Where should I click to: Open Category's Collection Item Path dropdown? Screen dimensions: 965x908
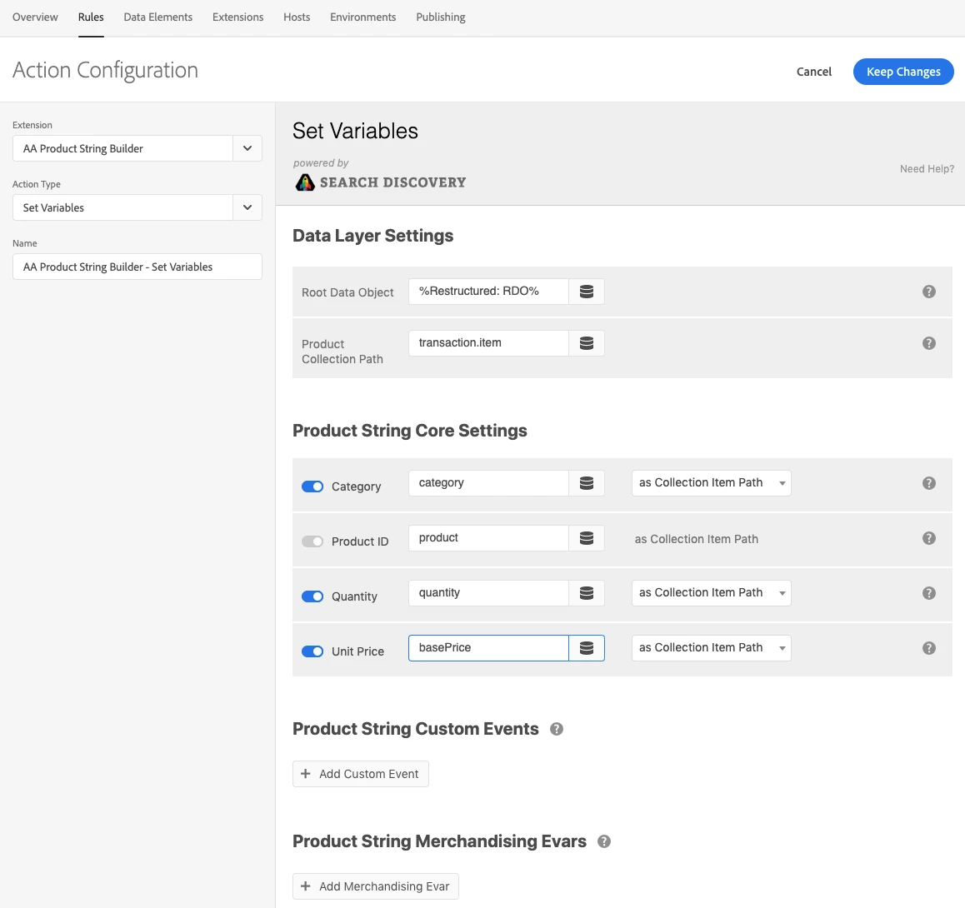coord(711,483)
